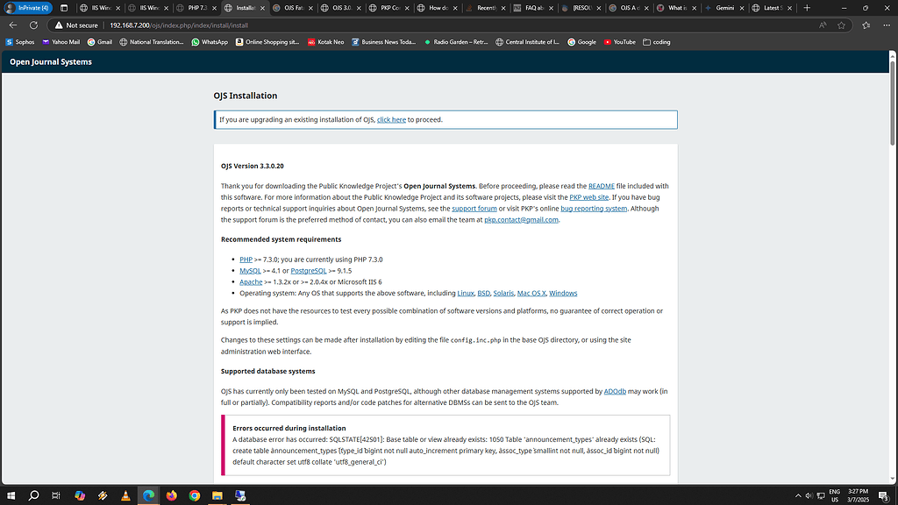Open Google Chrome from the taskbar
The width and height of the screenshot is (898, 505).
(x=194, y=495)
